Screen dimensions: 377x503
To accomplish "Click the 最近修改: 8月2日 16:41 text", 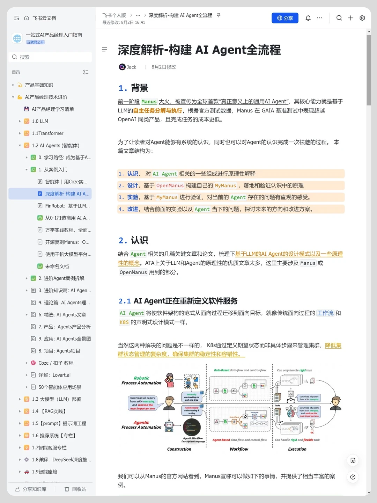I will pos(124,22).
